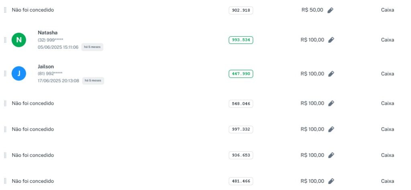The image size is (411, 190).
Task: Click the "há 5 meses" tag under Natasha
Action: (92, 47)
